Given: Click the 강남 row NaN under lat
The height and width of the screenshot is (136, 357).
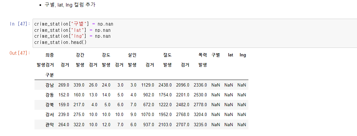Looking at the screenshot, I should coord(229,85).
